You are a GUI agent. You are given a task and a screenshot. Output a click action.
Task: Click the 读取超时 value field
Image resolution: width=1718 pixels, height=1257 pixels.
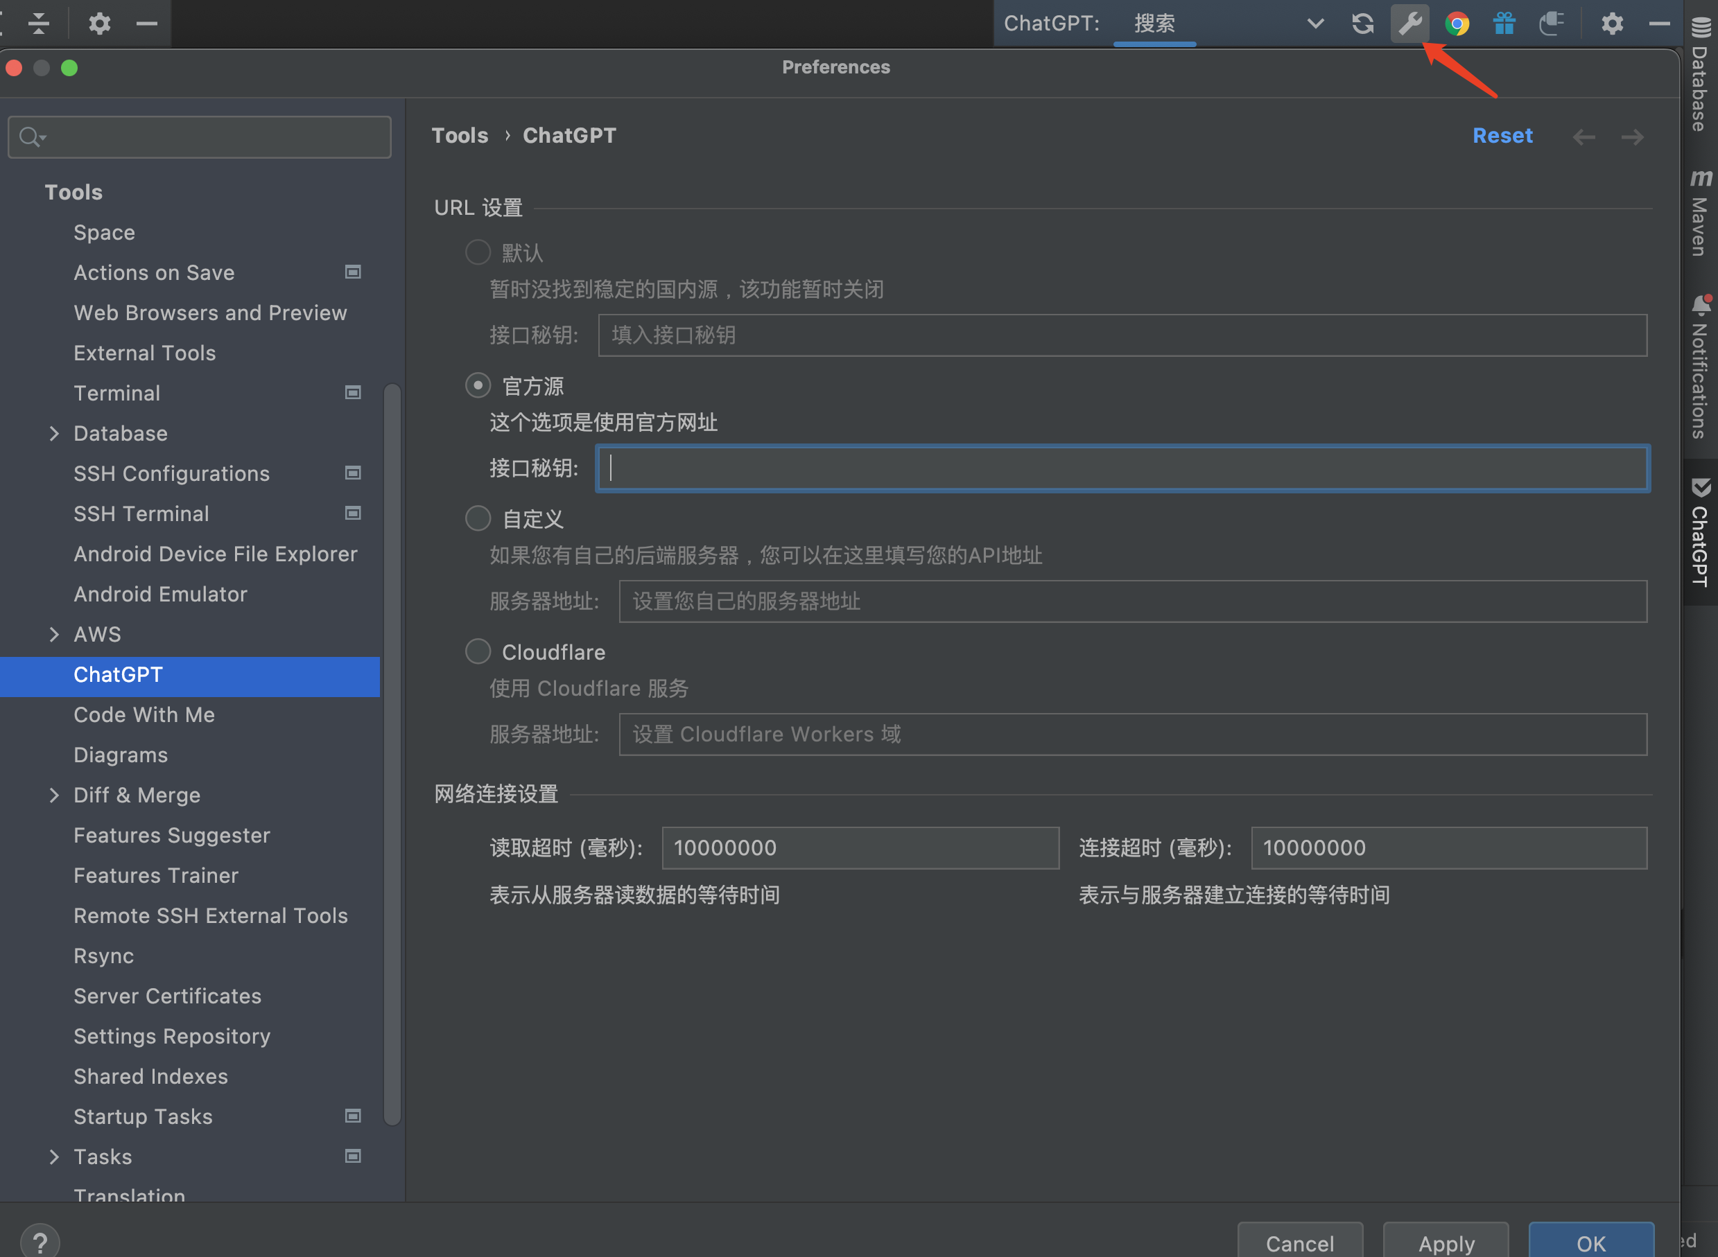pos(860,847)
